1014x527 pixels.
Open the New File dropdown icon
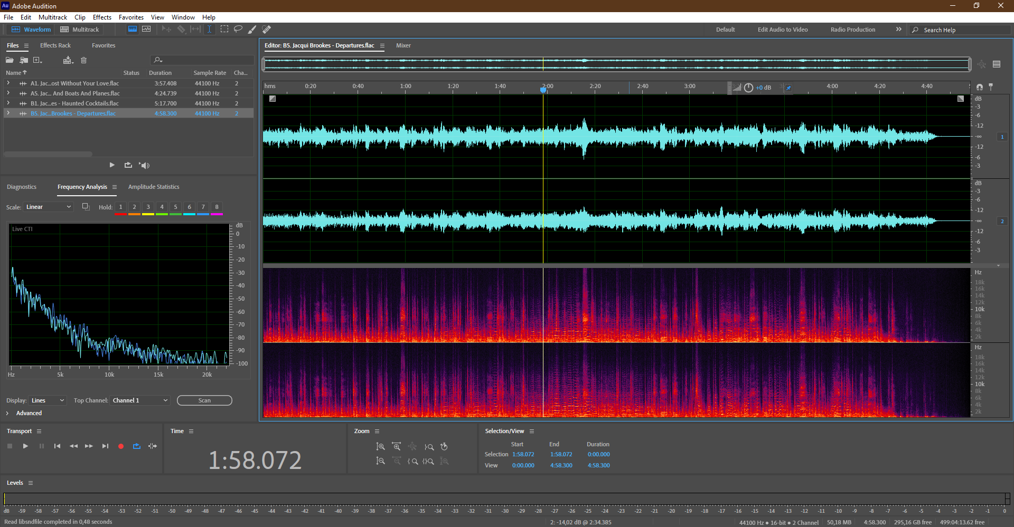point(37,60)
